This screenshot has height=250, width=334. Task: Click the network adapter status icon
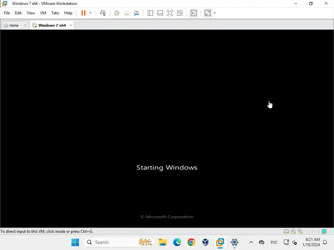point(300,231)
